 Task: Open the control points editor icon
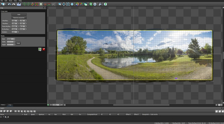click(x=68, y=4)
